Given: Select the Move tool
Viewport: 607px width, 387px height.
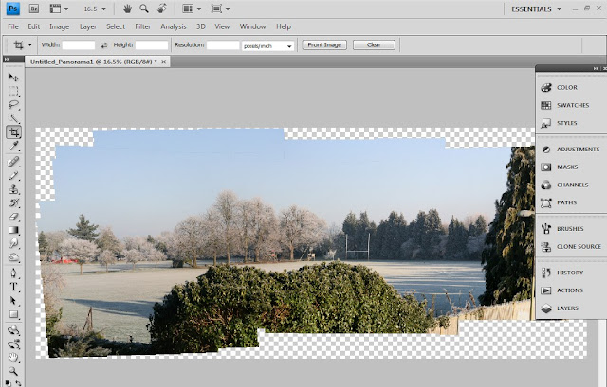Looking at the screenshot, I should 13,78.
